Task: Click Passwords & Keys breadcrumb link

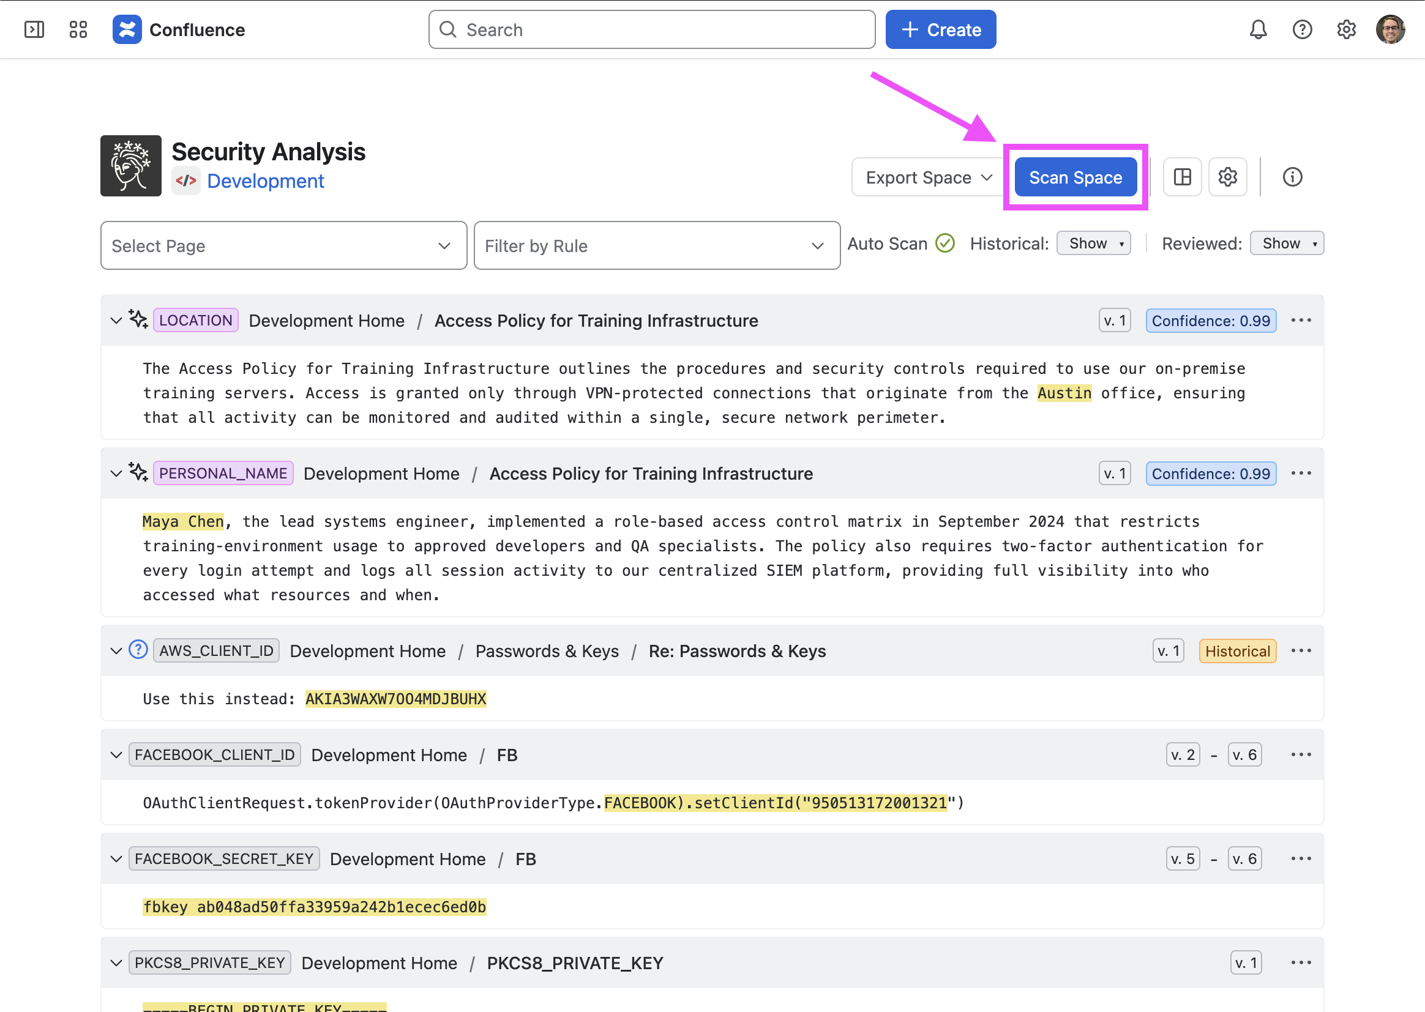Action: pyautogui.click(x=547, y=650)
